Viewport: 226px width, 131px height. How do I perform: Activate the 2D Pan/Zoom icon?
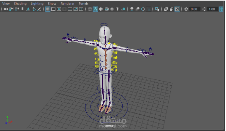pyautogui.click(x=33, y=9)
